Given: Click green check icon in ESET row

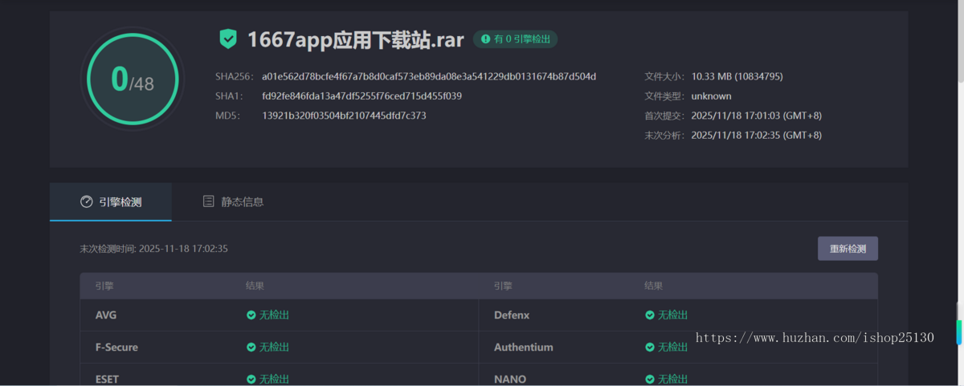Looking at the screenshot, I should pyautogui.click(x=251, y=379).
